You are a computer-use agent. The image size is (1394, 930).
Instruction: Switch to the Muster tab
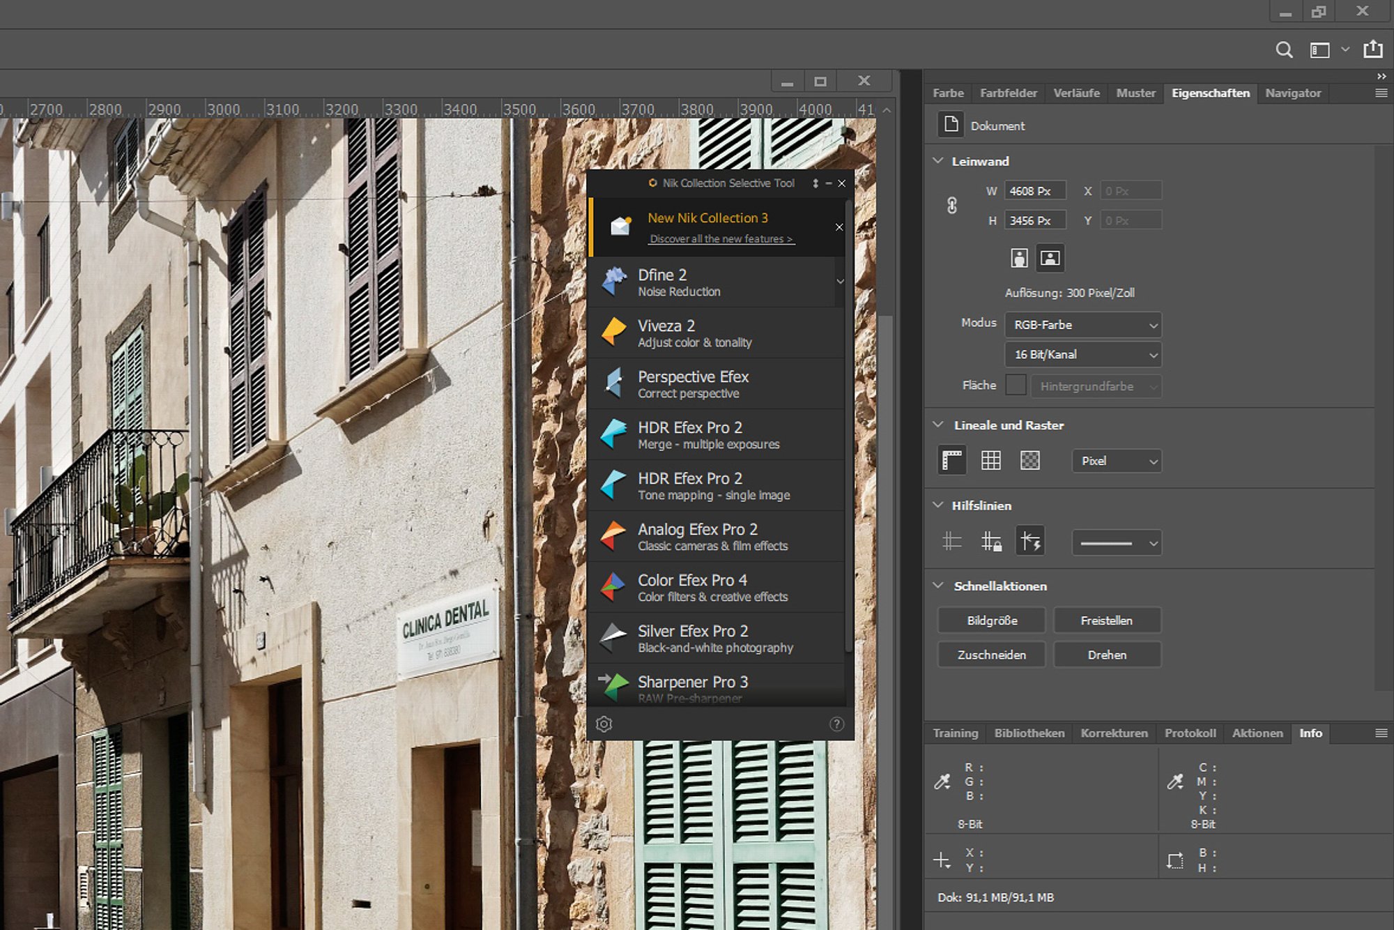click(x=1135, y=93)
